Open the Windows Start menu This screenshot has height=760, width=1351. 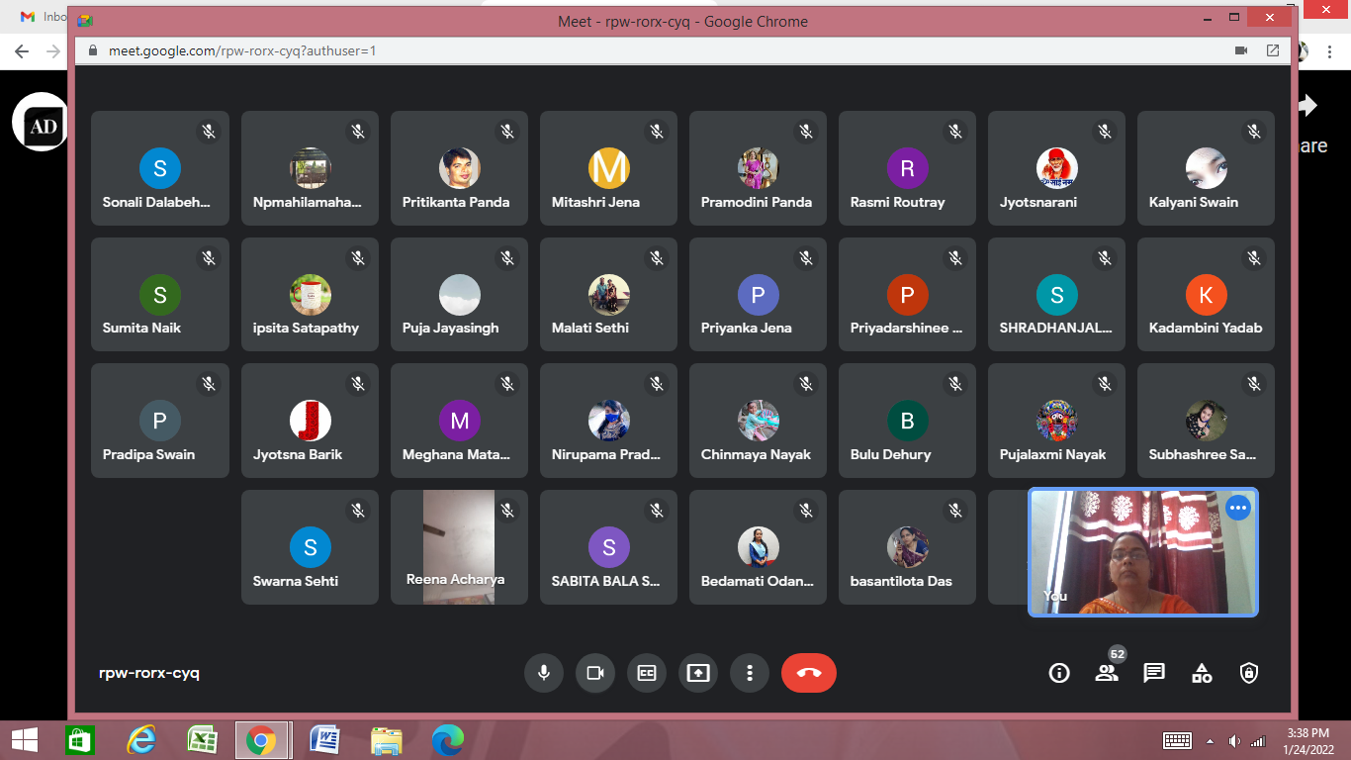[x=25, y=739]
